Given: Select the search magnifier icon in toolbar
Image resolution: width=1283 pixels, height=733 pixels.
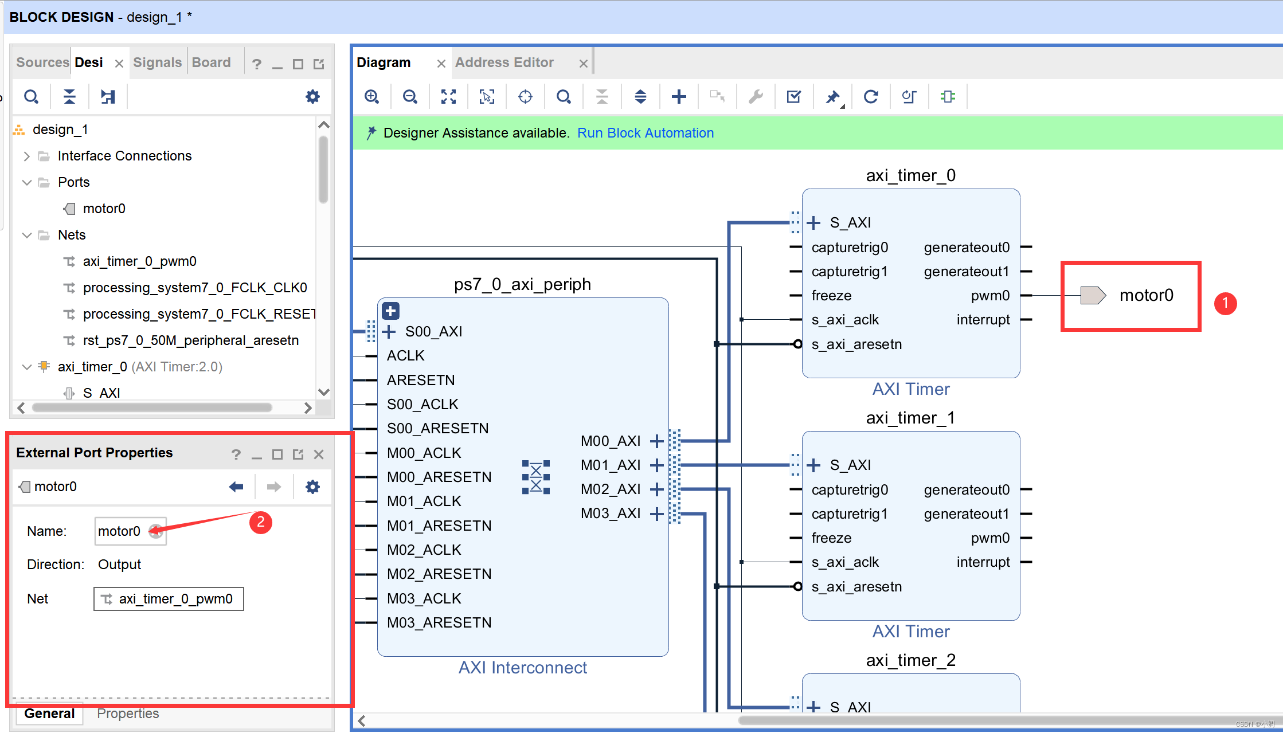Looking at the screenshot, I should click(564, 96).
